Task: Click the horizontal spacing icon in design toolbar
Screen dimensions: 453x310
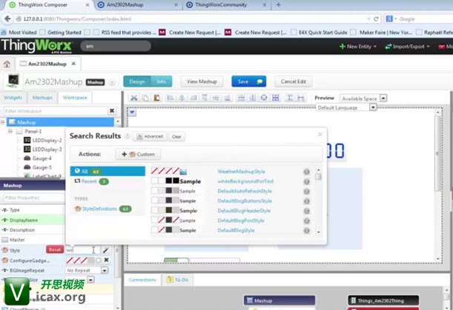Action: pos(301,98)
